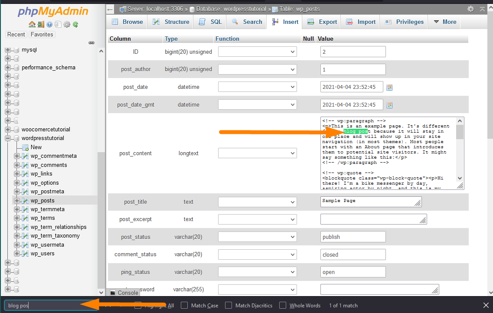The image size is (493, 313).
Task: Click the wp_terms table icon
Action: pos(25,218)
